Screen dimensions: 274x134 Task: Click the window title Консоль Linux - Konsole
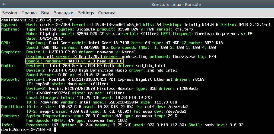[x=176, y=5]
